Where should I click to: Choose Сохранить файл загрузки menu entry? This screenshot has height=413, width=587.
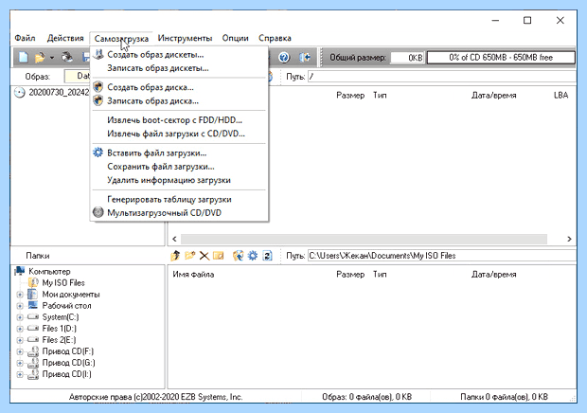(x=179, y=167)
